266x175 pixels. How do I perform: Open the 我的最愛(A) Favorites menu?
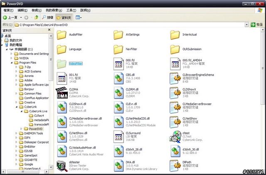coord(54,10)
